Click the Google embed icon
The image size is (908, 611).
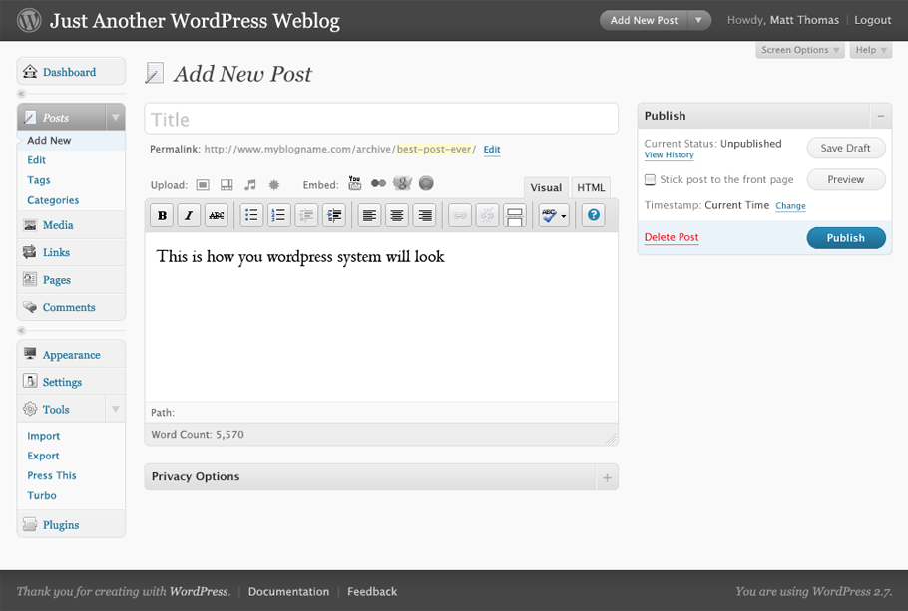[x=402, y=183]
